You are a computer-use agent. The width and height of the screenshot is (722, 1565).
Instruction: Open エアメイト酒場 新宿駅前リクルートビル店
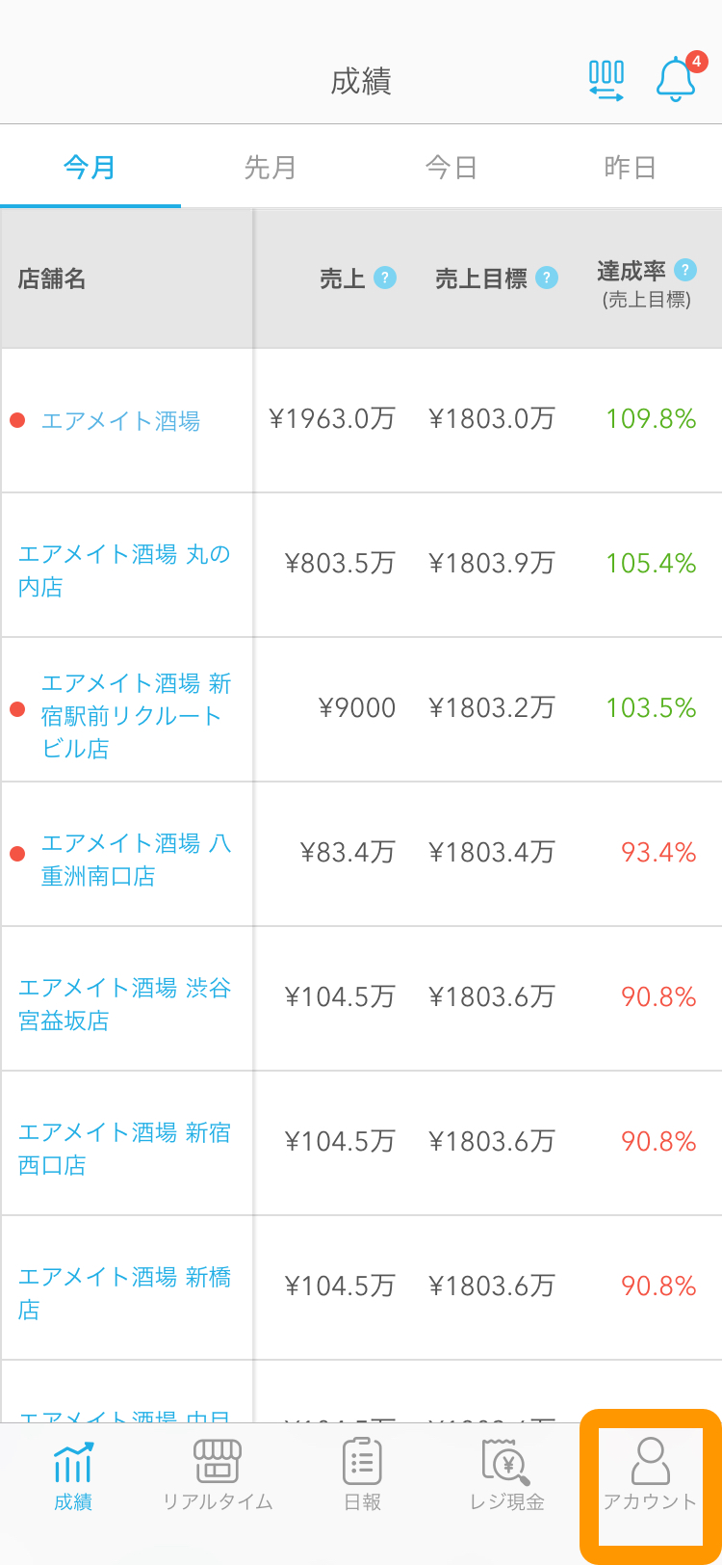[x=136, y=715]
